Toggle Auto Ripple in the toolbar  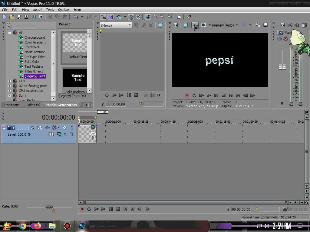point(119,17)
